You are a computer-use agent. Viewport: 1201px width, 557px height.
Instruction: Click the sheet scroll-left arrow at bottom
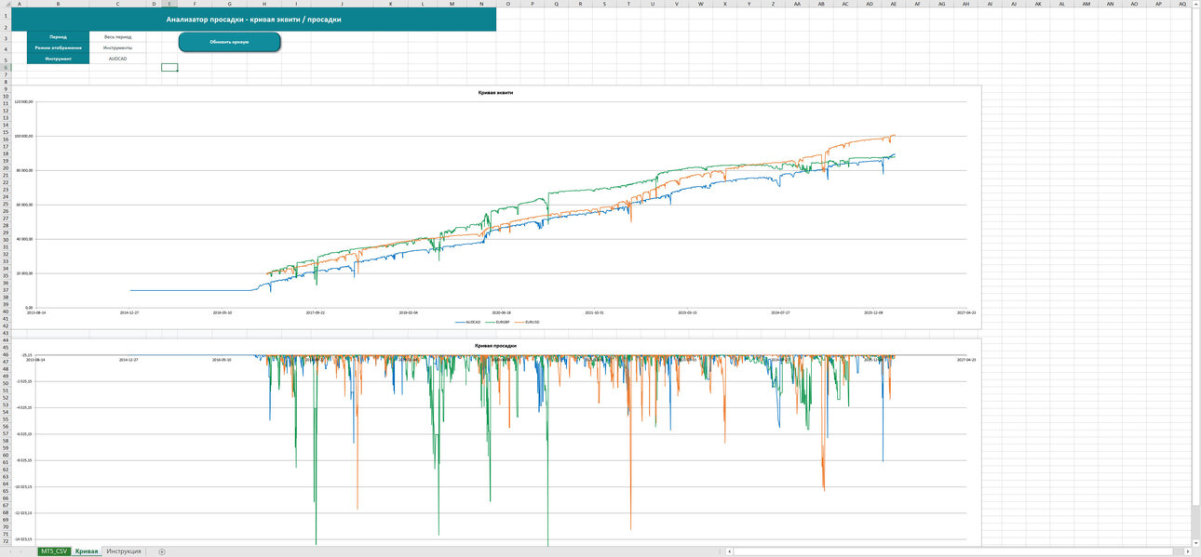tap(8, 551)
